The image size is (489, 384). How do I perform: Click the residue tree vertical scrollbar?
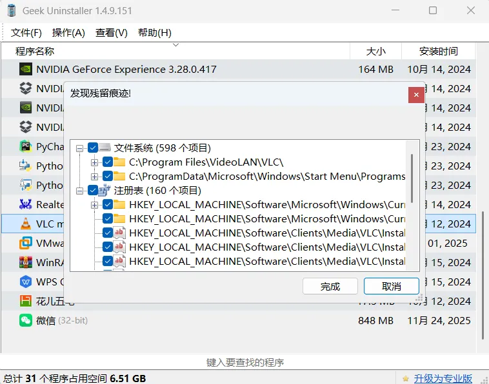412,178
